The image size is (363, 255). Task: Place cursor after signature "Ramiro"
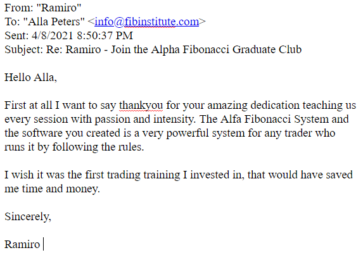click(x=42, y=244)
